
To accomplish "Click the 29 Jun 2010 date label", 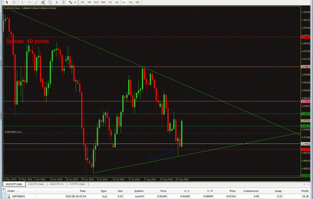I will click(x=87, y=179).
